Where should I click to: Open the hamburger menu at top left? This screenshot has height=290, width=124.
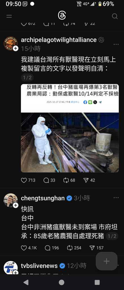9,16
